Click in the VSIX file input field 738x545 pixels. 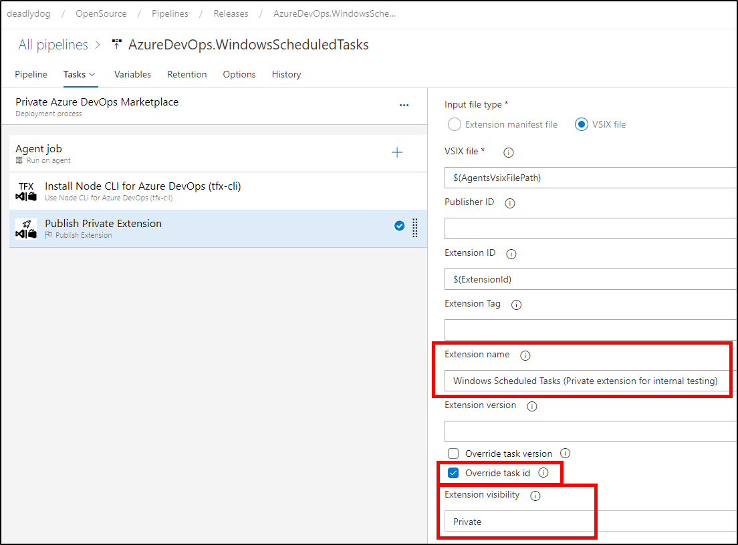click(x=591, y=178)
